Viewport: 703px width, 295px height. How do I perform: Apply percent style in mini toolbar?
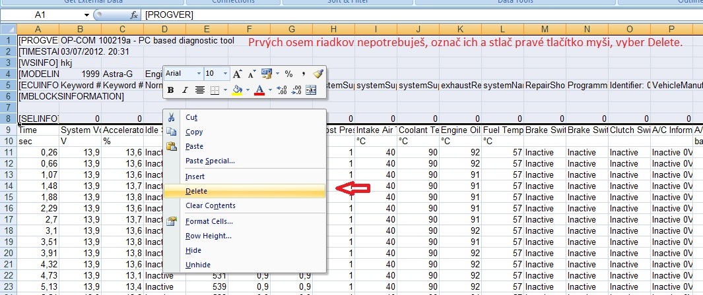pos(288,74)
